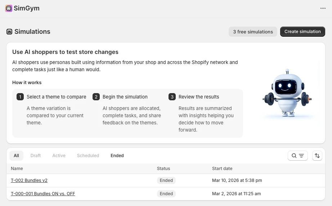The width and height of the screenshot is (332, 206).
Task: Click the Start date column header
Action: [x=222, y=168]
